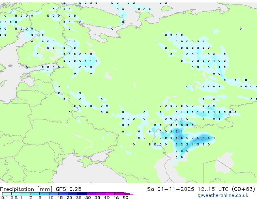This screenshot has width=257, height=199.
Task: Open the weatheronline.co.uk copyright link
Action: tap(223, 195)
